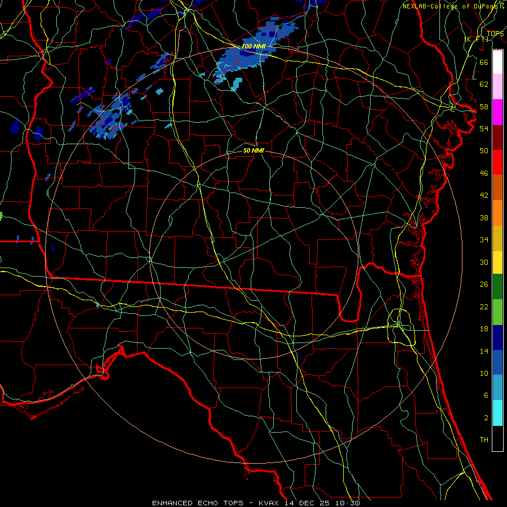
Task: Click the legend value "38"
Action: click(484, 217)
